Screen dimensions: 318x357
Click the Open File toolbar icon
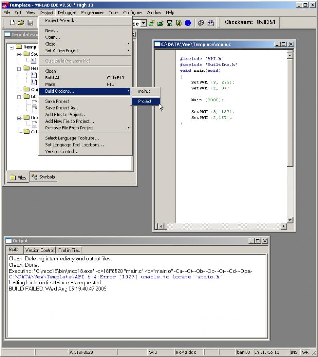tap(21, 22)
